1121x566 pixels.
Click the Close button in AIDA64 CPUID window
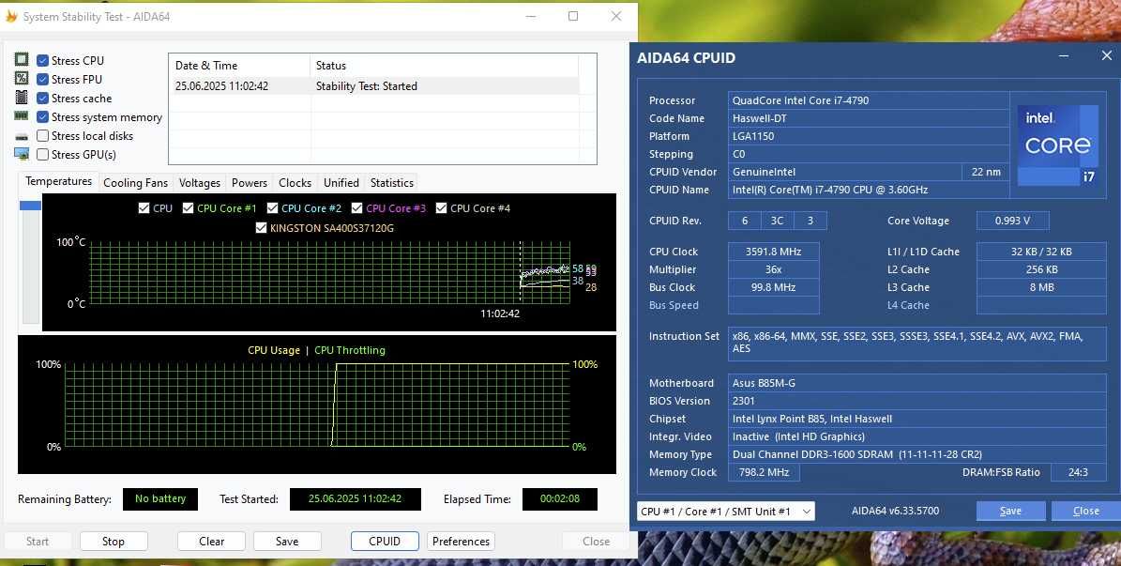tap(1086, 511)
